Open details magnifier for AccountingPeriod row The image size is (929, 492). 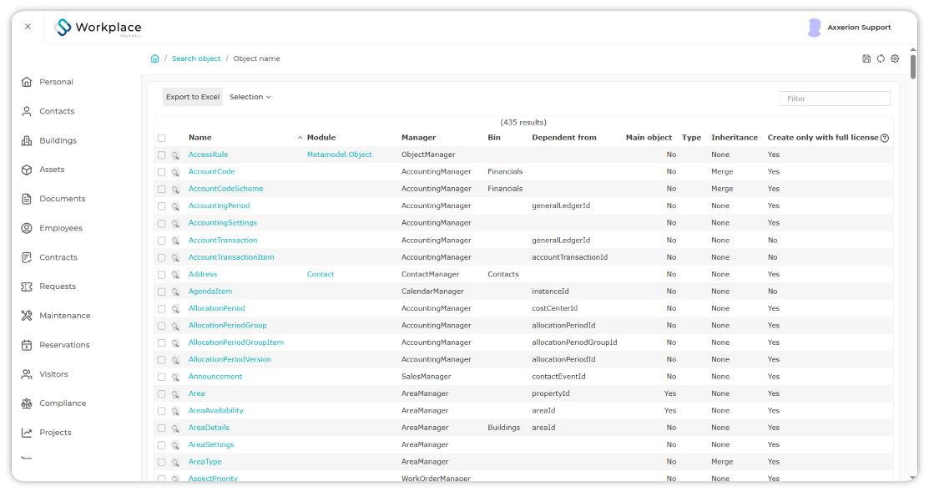tap(175, 206)
